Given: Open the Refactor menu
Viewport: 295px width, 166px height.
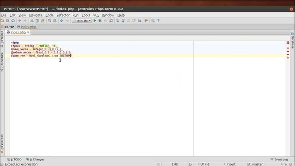Looking at the screenshot, I should (63, 15).
